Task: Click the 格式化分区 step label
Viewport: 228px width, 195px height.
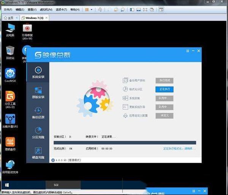Action: [136, 89]
